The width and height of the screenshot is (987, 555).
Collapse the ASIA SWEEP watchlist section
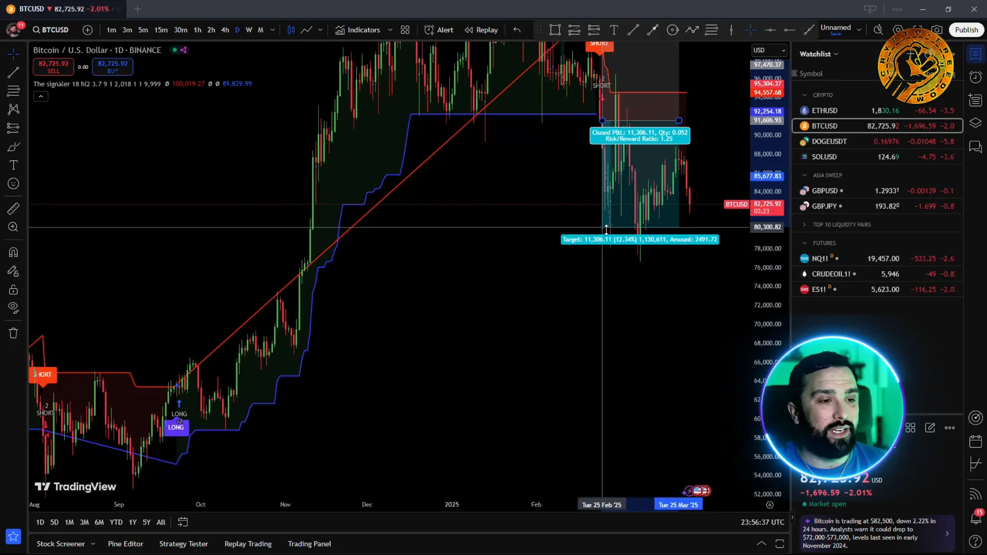805,175
